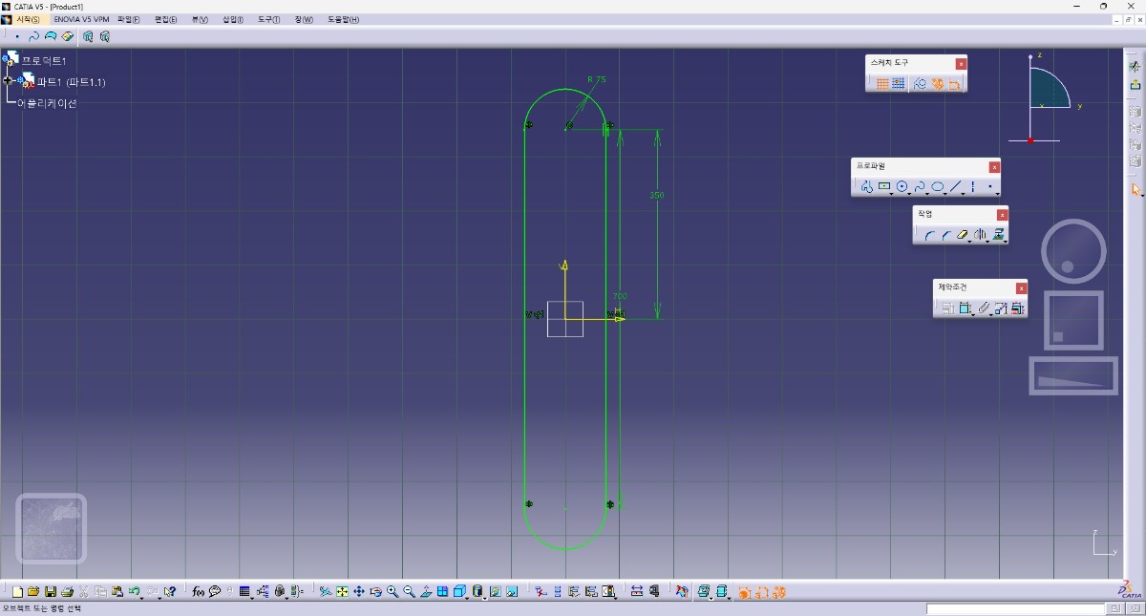1146x616 pixels.
Task: Click the Ellipse sketch tool
Action: (938, 187)
